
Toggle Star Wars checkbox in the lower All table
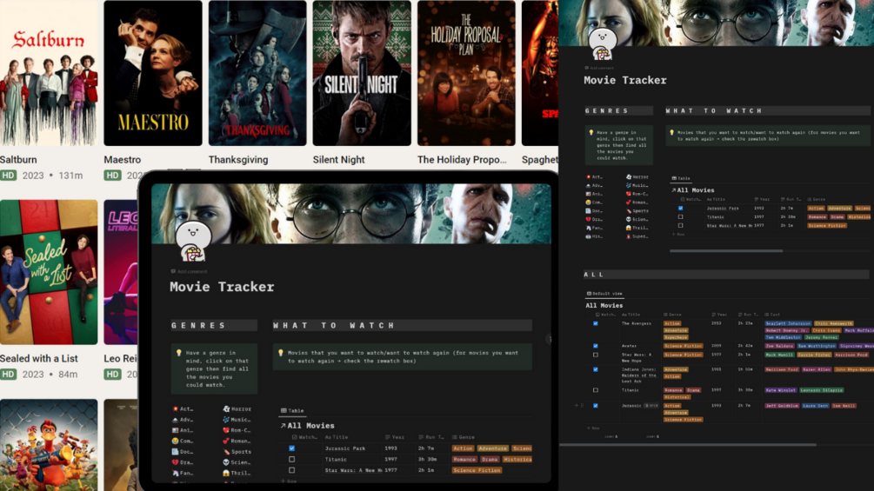[x=596, y=355]
